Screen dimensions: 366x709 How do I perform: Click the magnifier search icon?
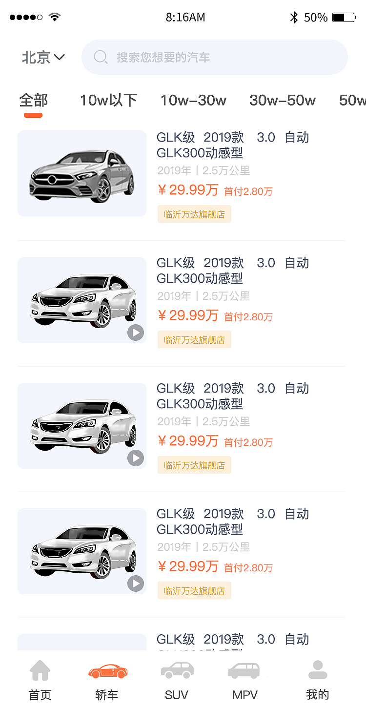pyautogui.click(x=101, y=57)
